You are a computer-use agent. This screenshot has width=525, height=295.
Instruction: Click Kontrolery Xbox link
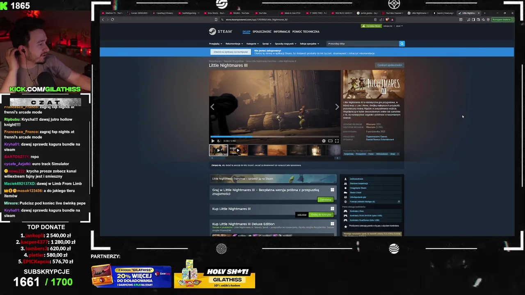point(356,211)
